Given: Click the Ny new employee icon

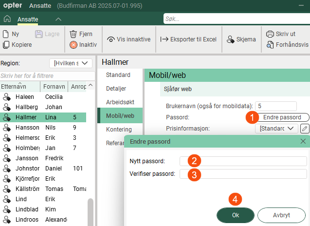Looking at the screenshot, I should point(6,34).
